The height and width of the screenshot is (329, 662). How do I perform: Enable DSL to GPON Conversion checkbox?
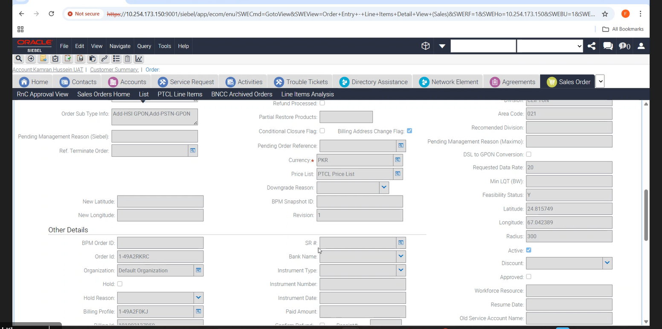tap(529, 154)
